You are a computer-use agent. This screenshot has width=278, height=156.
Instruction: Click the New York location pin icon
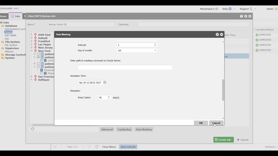36,51
